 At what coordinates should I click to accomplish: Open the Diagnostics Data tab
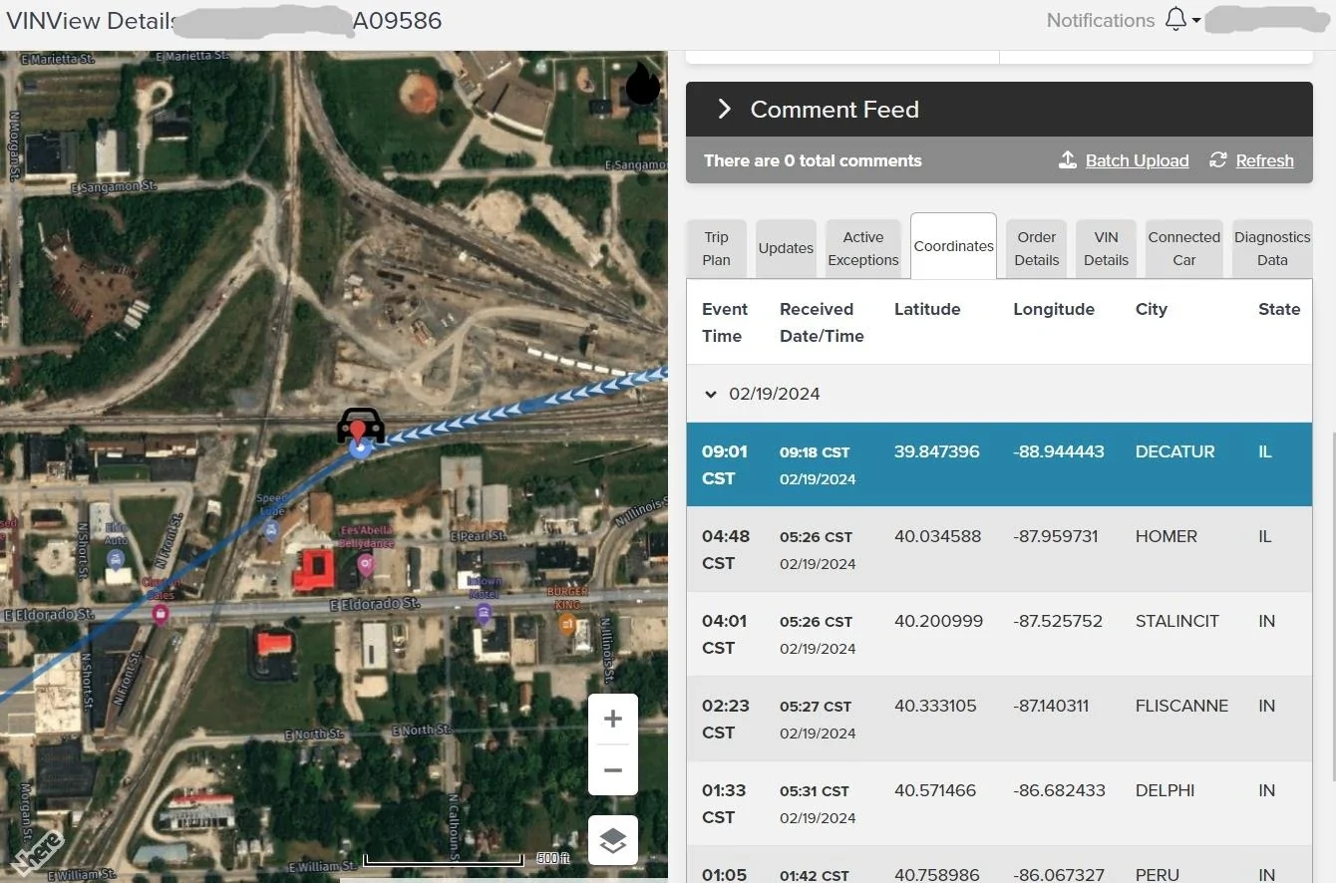[1272, 249]
